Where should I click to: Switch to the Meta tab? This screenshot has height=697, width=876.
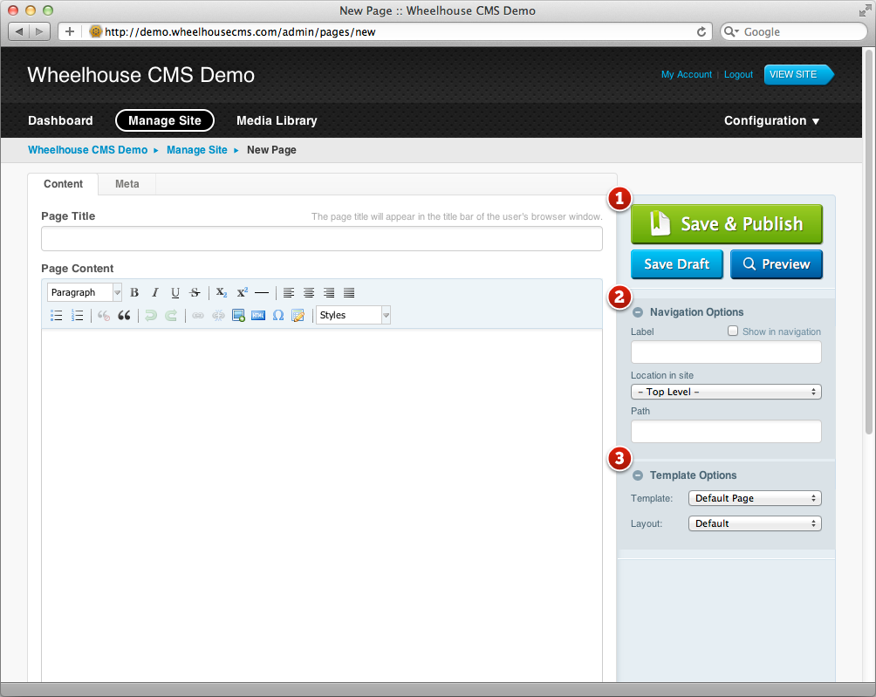tap(127, 184)
